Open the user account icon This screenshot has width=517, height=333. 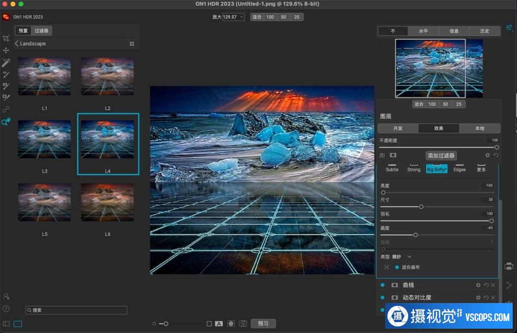6,296
